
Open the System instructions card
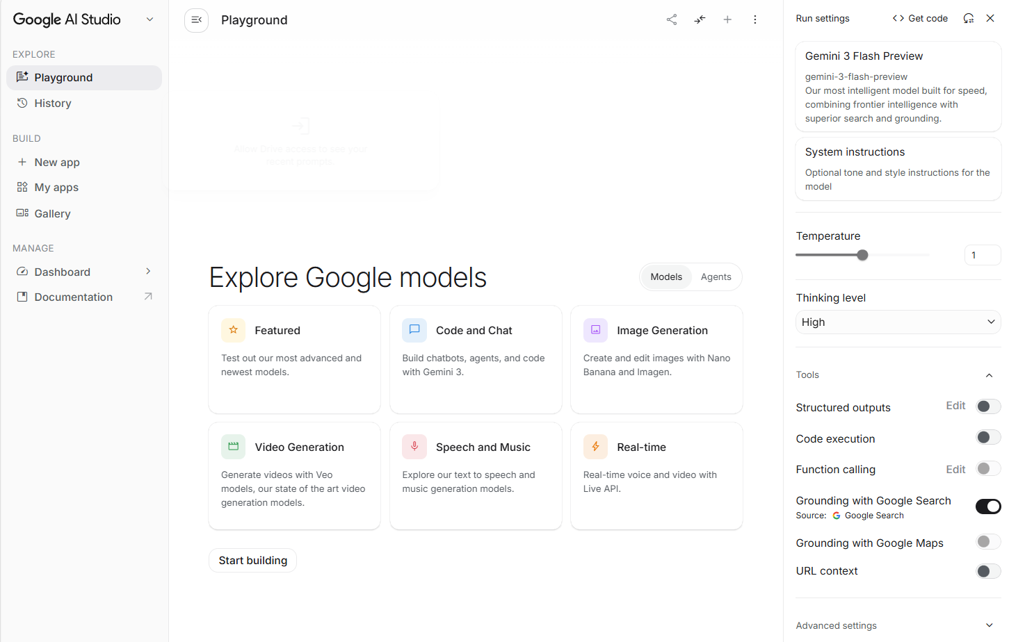[898, 169]
